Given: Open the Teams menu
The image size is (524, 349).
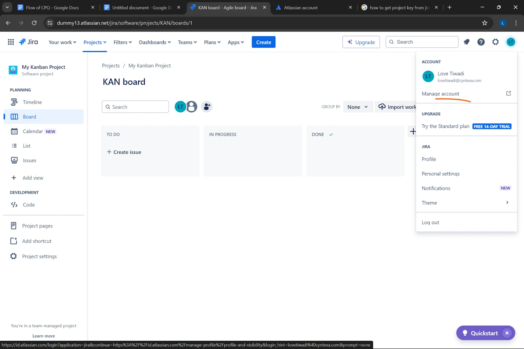Looking at the screenshot, I should (x=187, y=42).
